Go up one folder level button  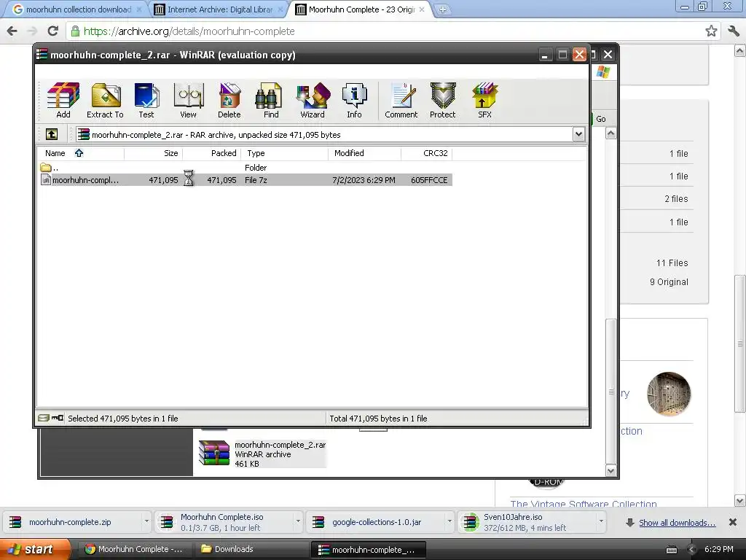point(52,134)
